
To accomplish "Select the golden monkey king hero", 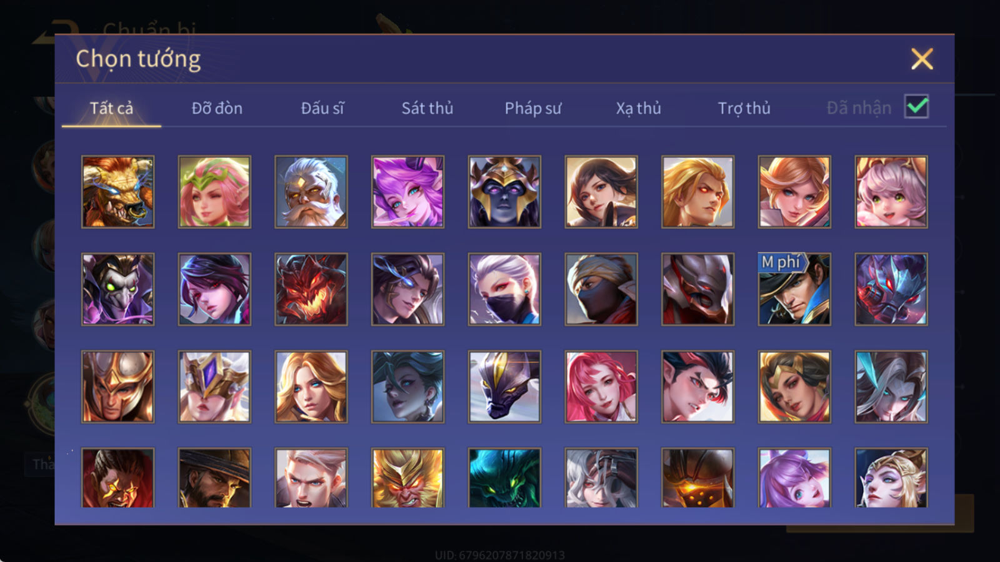I will [407, 478].
